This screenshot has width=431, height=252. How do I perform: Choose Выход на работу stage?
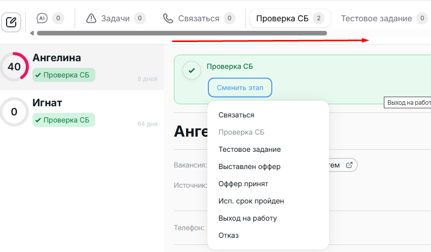point(247,218)
